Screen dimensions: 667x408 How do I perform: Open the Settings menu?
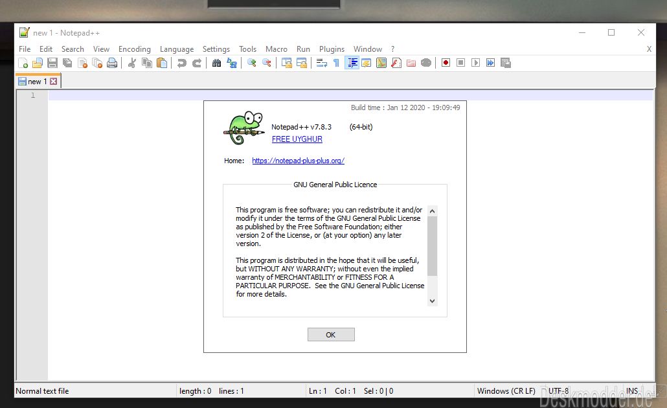click(216, 49)
